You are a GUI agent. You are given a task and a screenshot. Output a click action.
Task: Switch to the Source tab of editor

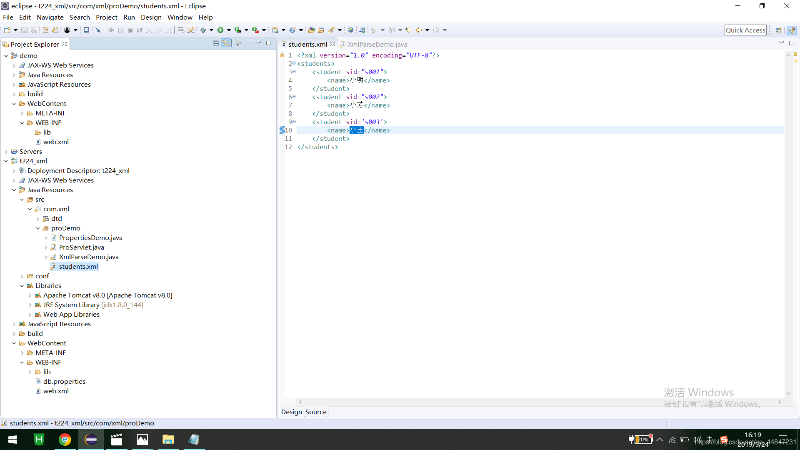coord(316,412)
